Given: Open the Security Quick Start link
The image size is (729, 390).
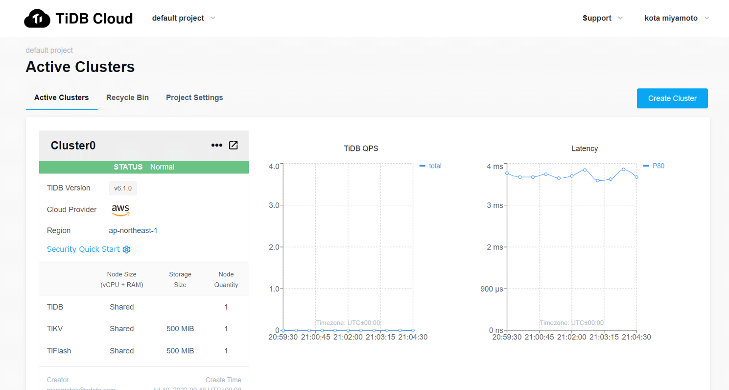Looking at the screenshot, I should tap(83, 249).
